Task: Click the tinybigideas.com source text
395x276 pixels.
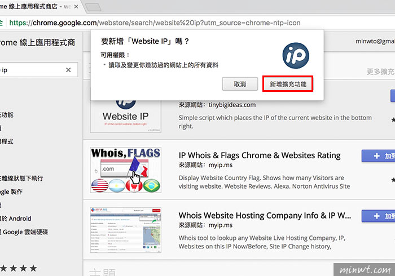Action: pos(232,105)
